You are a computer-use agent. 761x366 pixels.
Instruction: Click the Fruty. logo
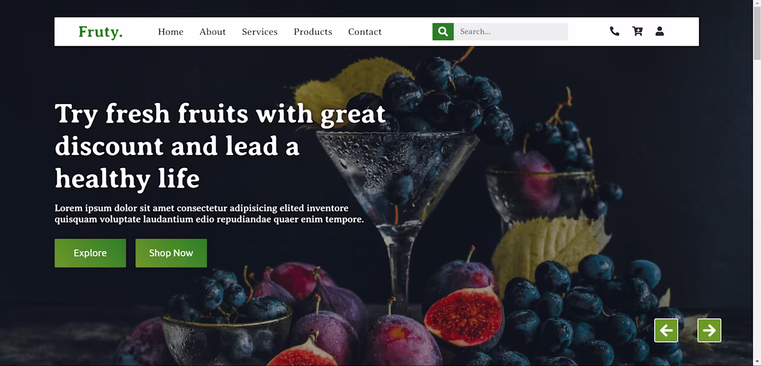click(x=100, y=32)
